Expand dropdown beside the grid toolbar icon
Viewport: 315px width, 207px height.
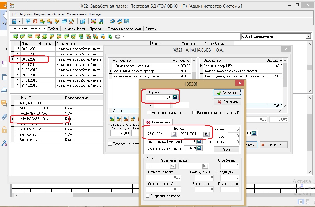[20, 21]
